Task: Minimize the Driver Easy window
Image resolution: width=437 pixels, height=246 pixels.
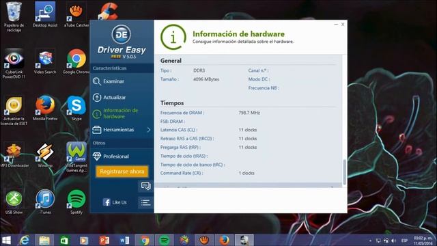Action: click(336, 25)
